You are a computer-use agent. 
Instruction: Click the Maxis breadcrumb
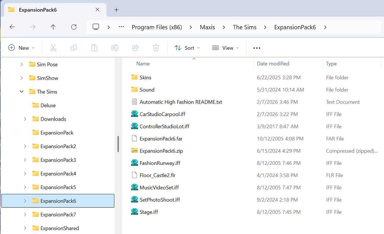pyautogui.click(x=208, y=27)
